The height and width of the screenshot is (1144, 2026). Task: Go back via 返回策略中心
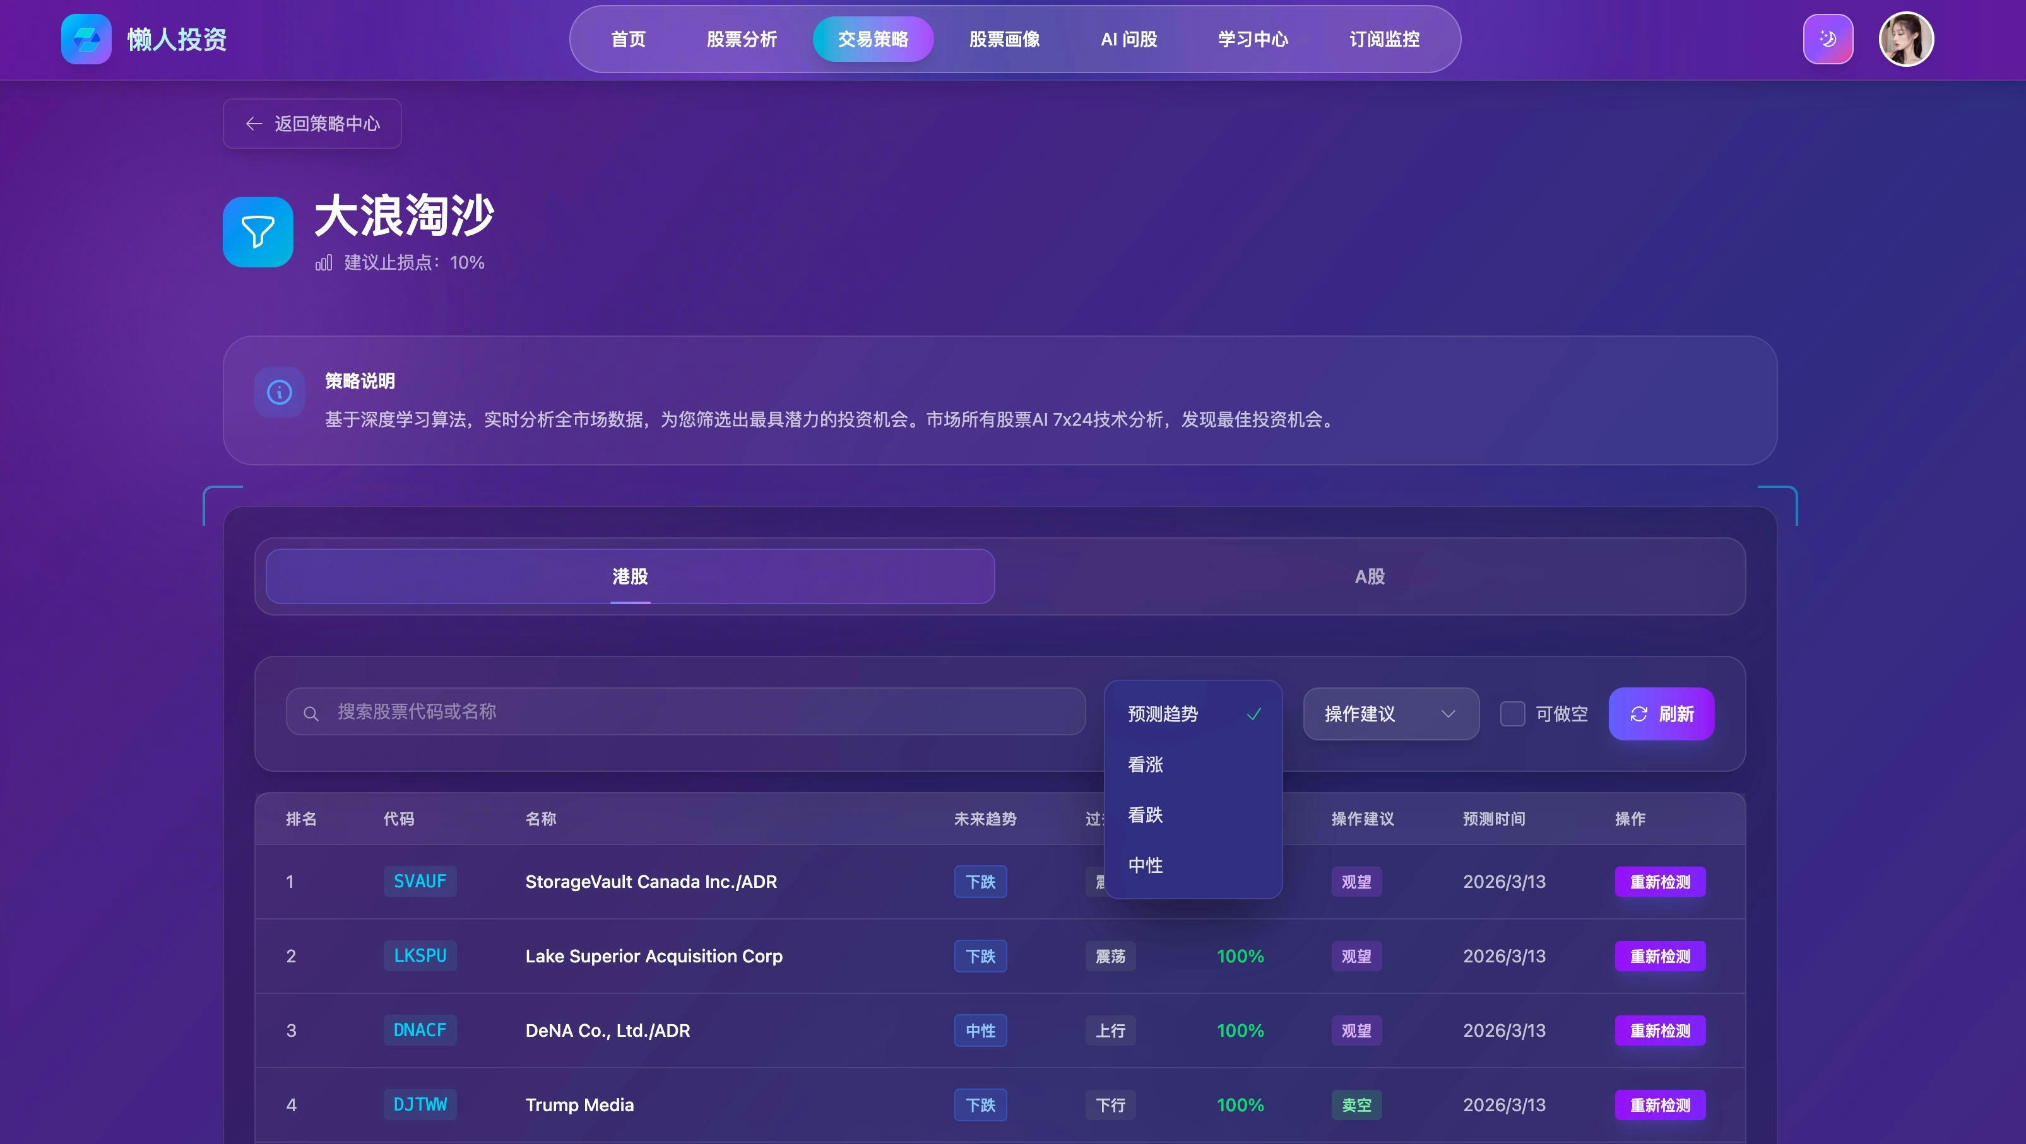312,124
